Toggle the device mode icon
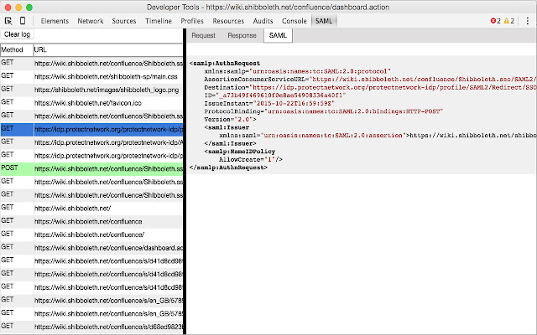Viewport: 537px width, 335px height. (x=24, y=19)
